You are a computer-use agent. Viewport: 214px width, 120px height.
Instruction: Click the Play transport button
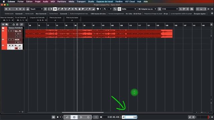tap(81, 117)
